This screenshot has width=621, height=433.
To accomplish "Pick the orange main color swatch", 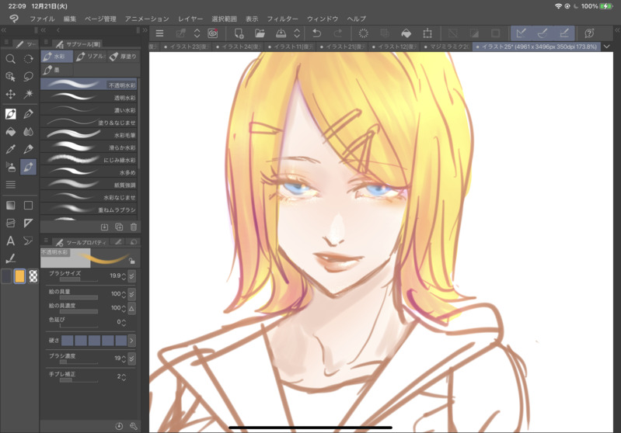I will coord(19,276).
